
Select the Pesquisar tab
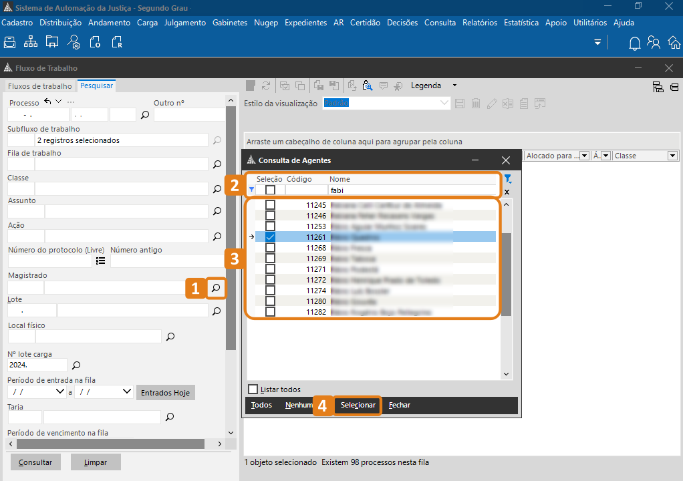coord(96,86)
